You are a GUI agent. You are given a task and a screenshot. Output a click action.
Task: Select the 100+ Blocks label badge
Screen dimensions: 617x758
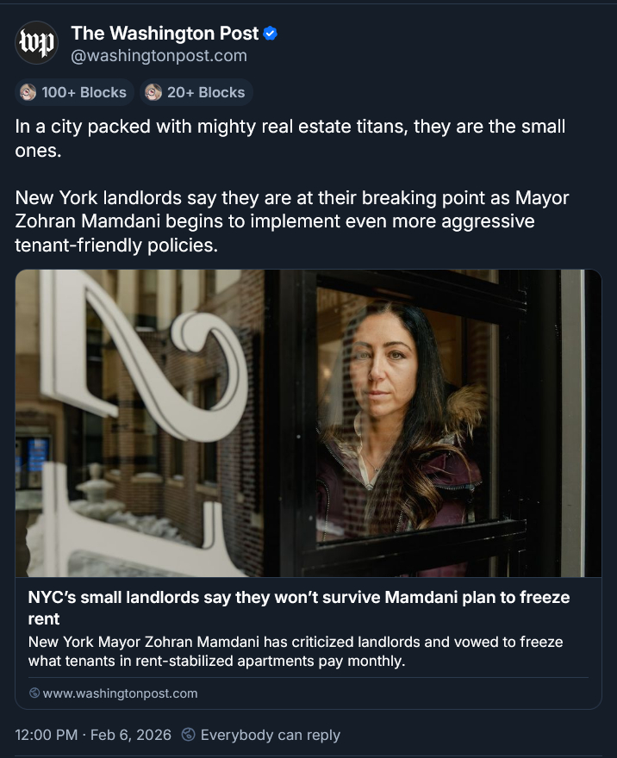(74, 92)
